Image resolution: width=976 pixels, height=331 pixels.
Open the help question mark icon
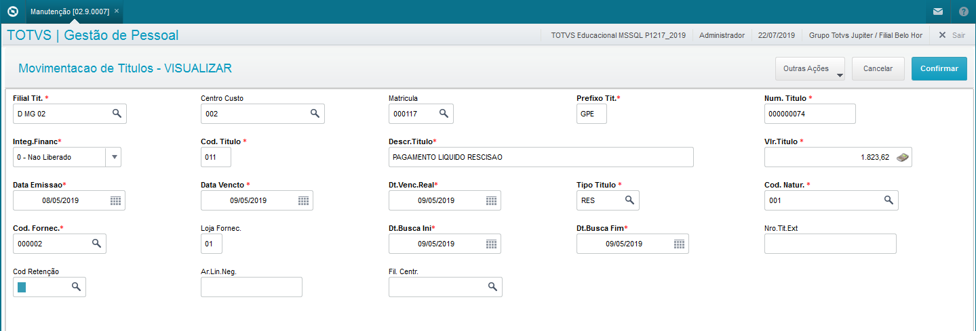click(963, 12)
